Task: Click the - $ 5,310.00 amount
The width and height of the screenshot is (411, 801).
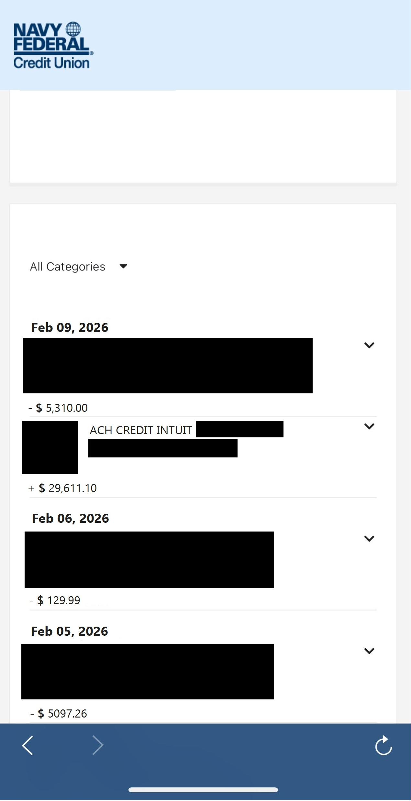Action: click(58, 408)
